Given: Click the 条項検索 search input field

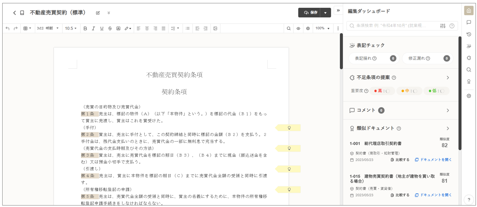Looking at the screenshot, I should (x=392, y=26).
